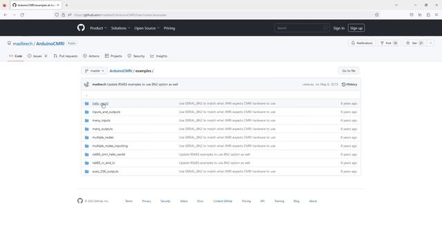This screenshot has height=248, width=442.
Task: Open the multiple_nodes folder
Action: click(x=103, y=138)
